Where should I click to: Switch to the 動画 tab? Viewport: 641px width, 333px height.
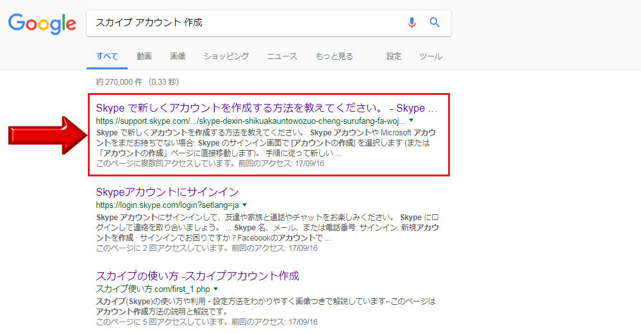pos(144,56)
